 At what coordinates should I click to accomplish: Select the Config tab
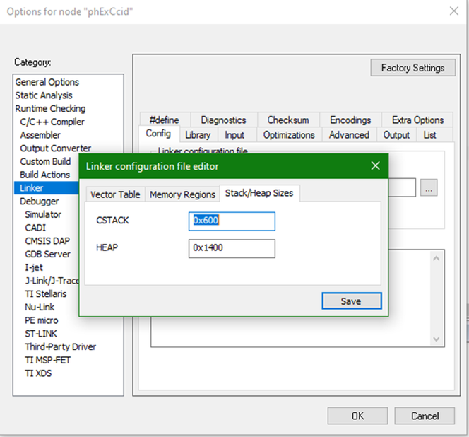pos(158,133)
